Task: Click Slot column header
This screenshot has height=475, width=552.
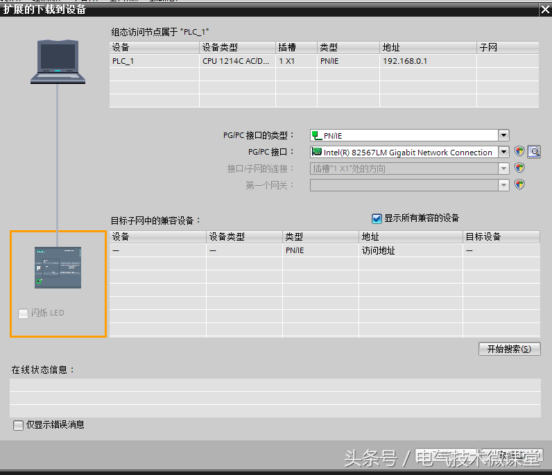Action: [x=296, y=48]
